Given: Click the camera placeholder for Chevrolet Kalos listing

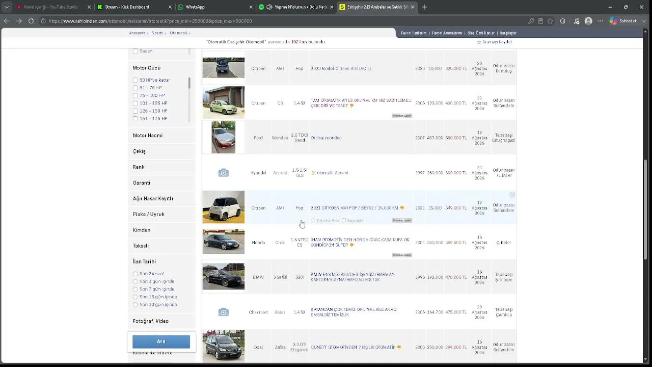Looking at the screenshot, I should [224, 312].
